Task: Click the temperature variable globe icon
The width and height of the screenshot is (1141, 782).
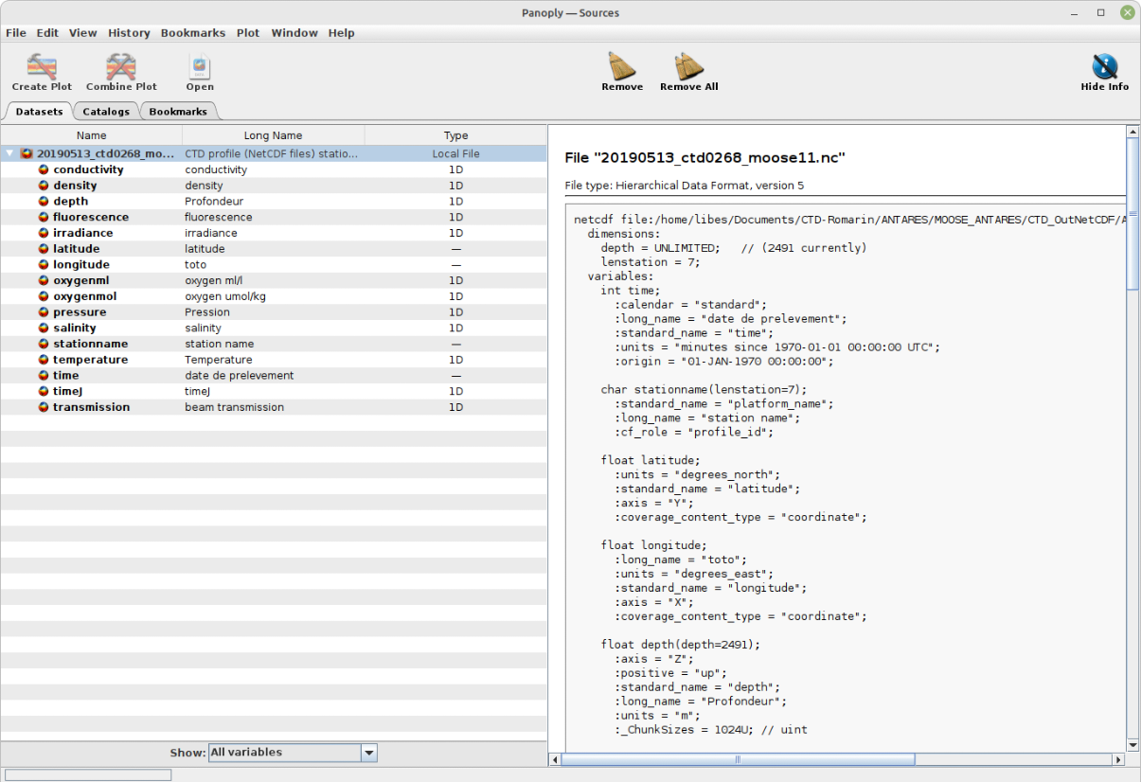Action: tap(44, 360)
